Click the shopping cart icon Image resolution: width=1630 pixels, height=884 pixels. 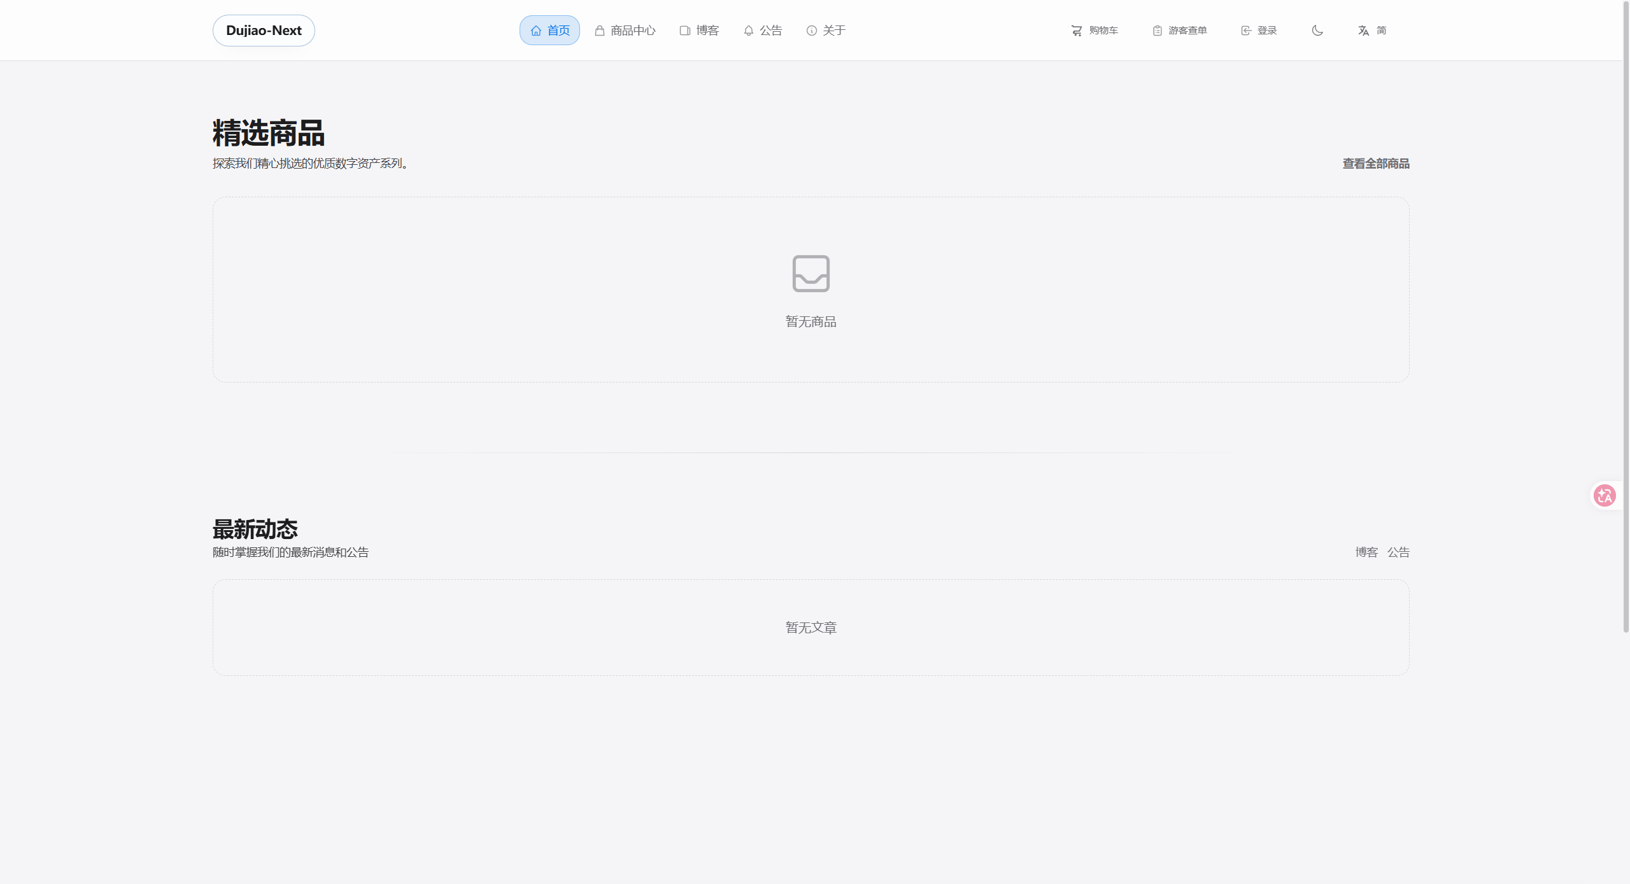pyautogui.click(x=1077, y=31)
